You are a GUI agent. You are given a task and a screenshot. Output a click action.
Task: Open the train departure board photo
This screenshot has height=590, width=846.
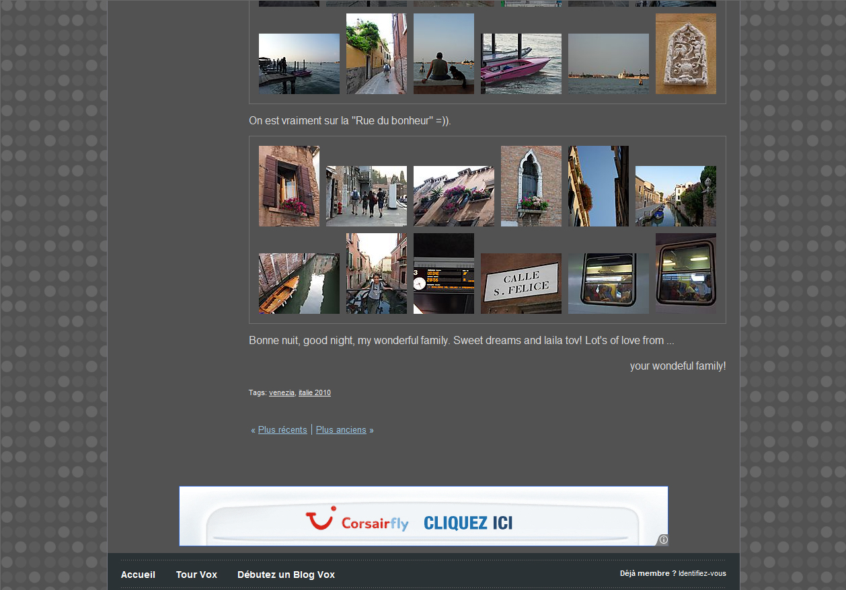coord(444,273)
